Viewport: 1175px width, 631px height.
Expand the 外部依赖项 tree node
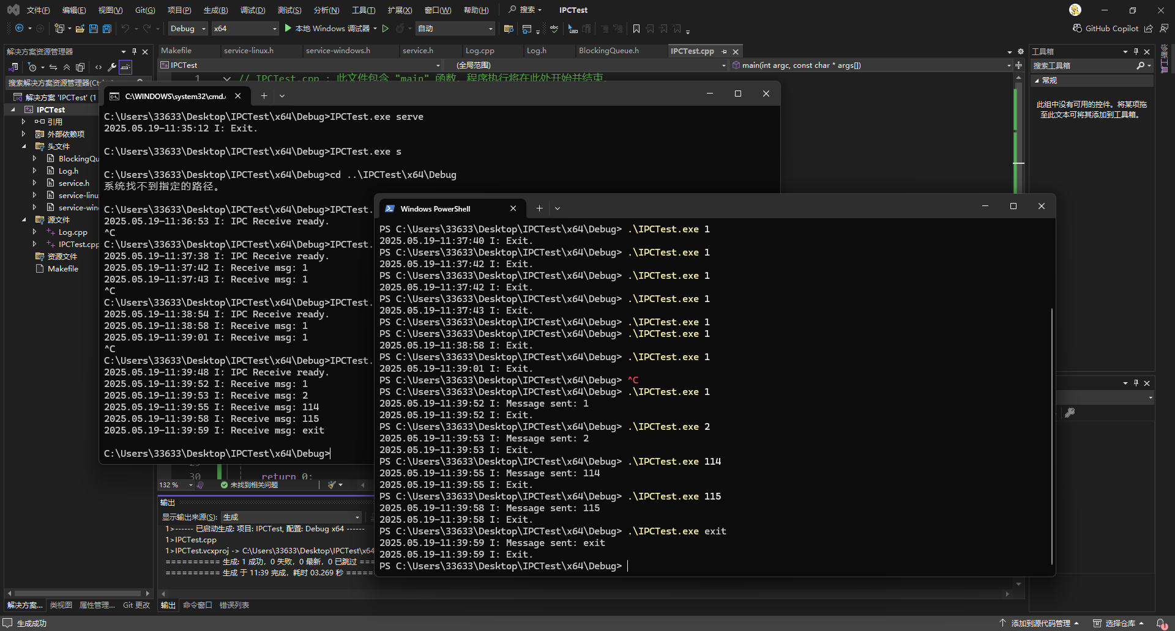coord(23,134)
